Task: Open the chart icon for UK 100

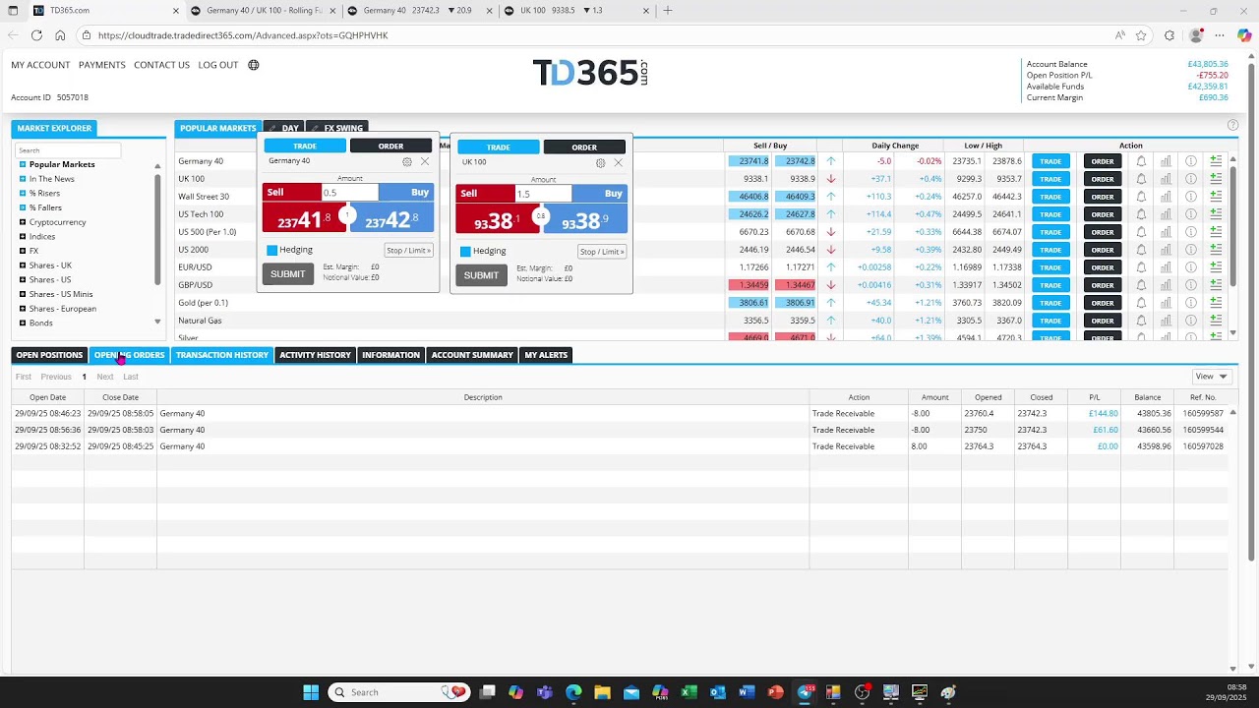Action: click(x=1166, y=179)
